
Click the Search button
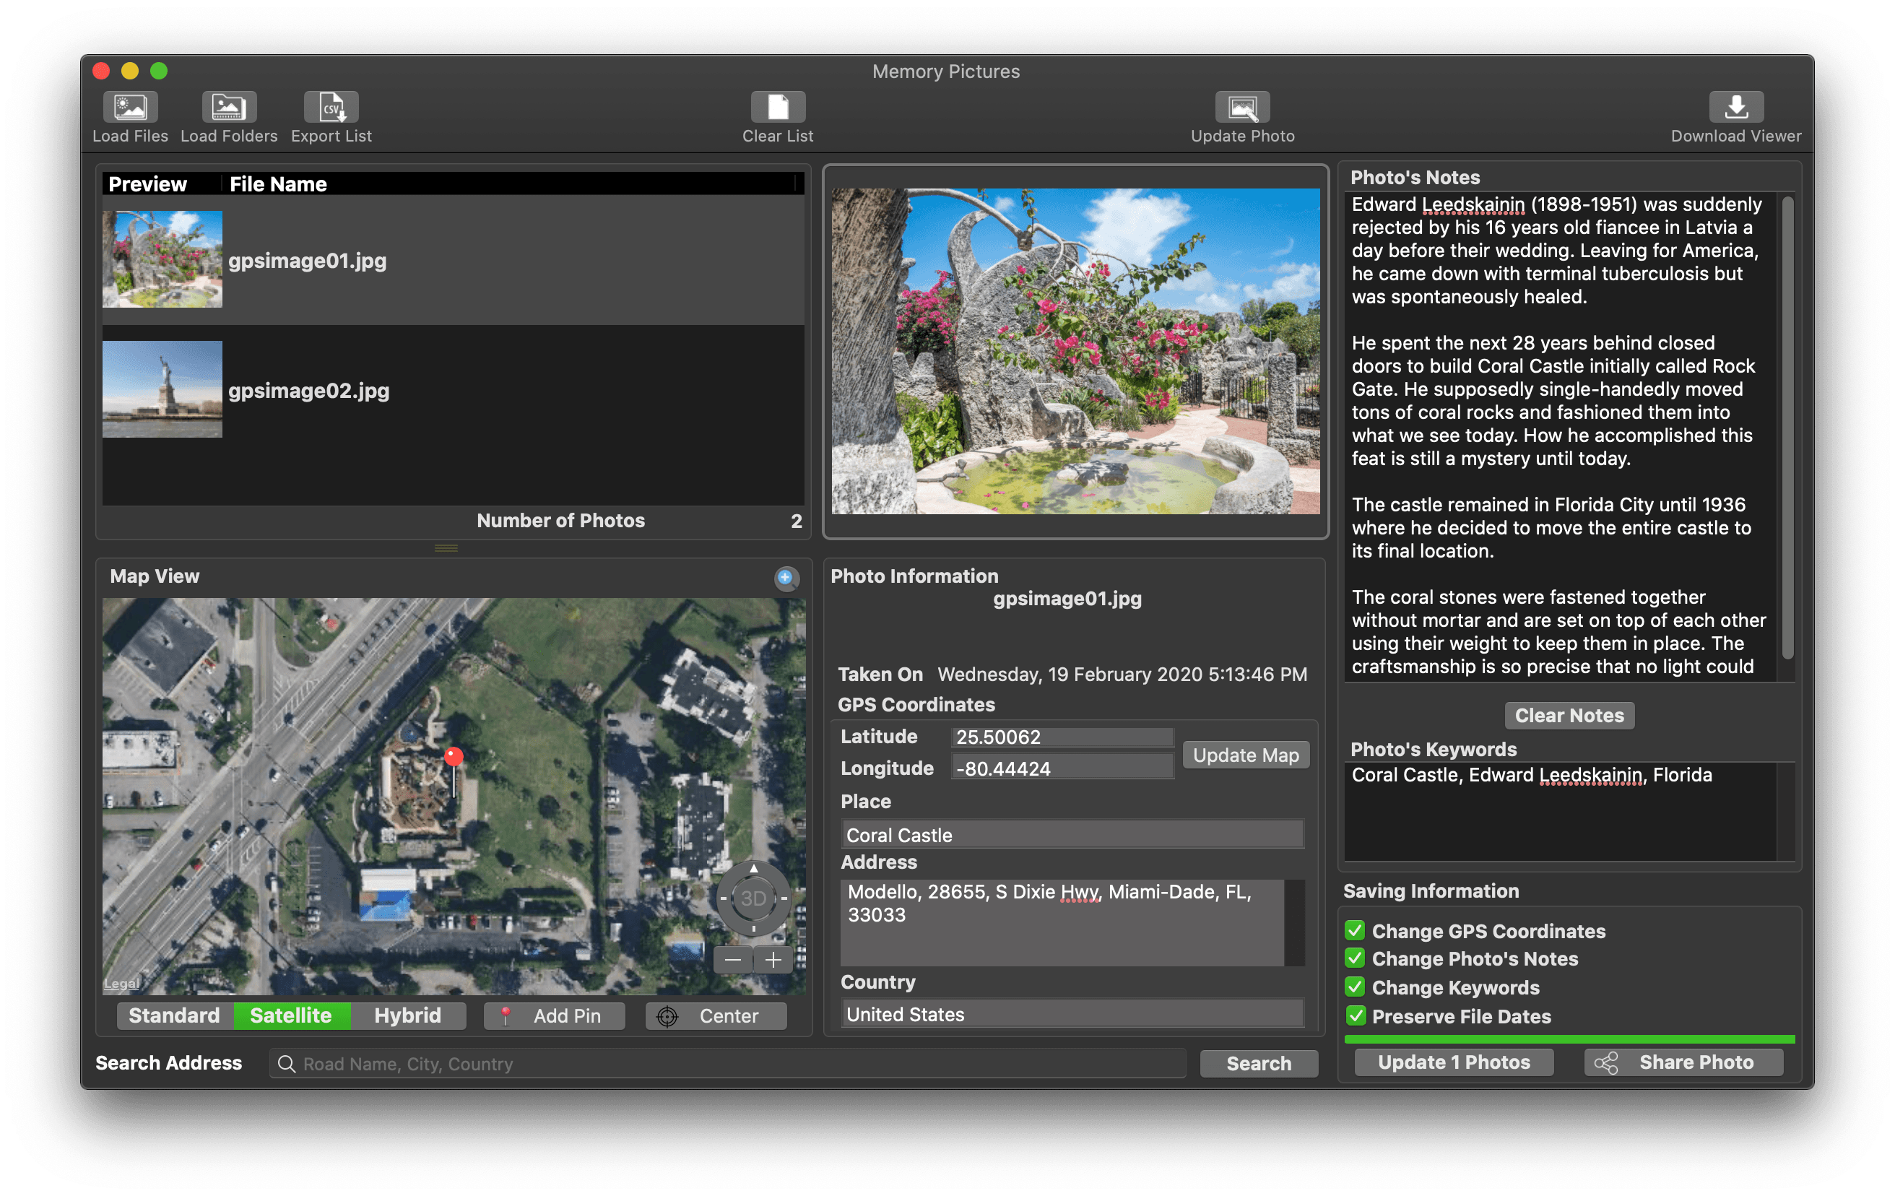pos(1258,1064)
